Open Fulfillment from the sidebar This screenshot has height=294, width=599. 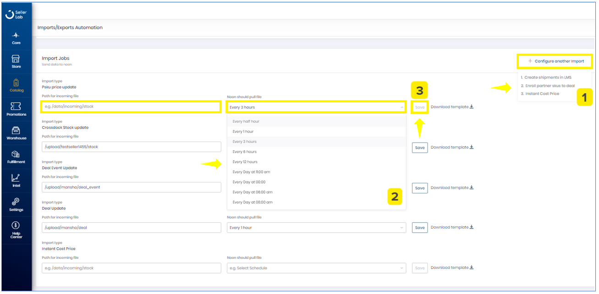(16, 157)
